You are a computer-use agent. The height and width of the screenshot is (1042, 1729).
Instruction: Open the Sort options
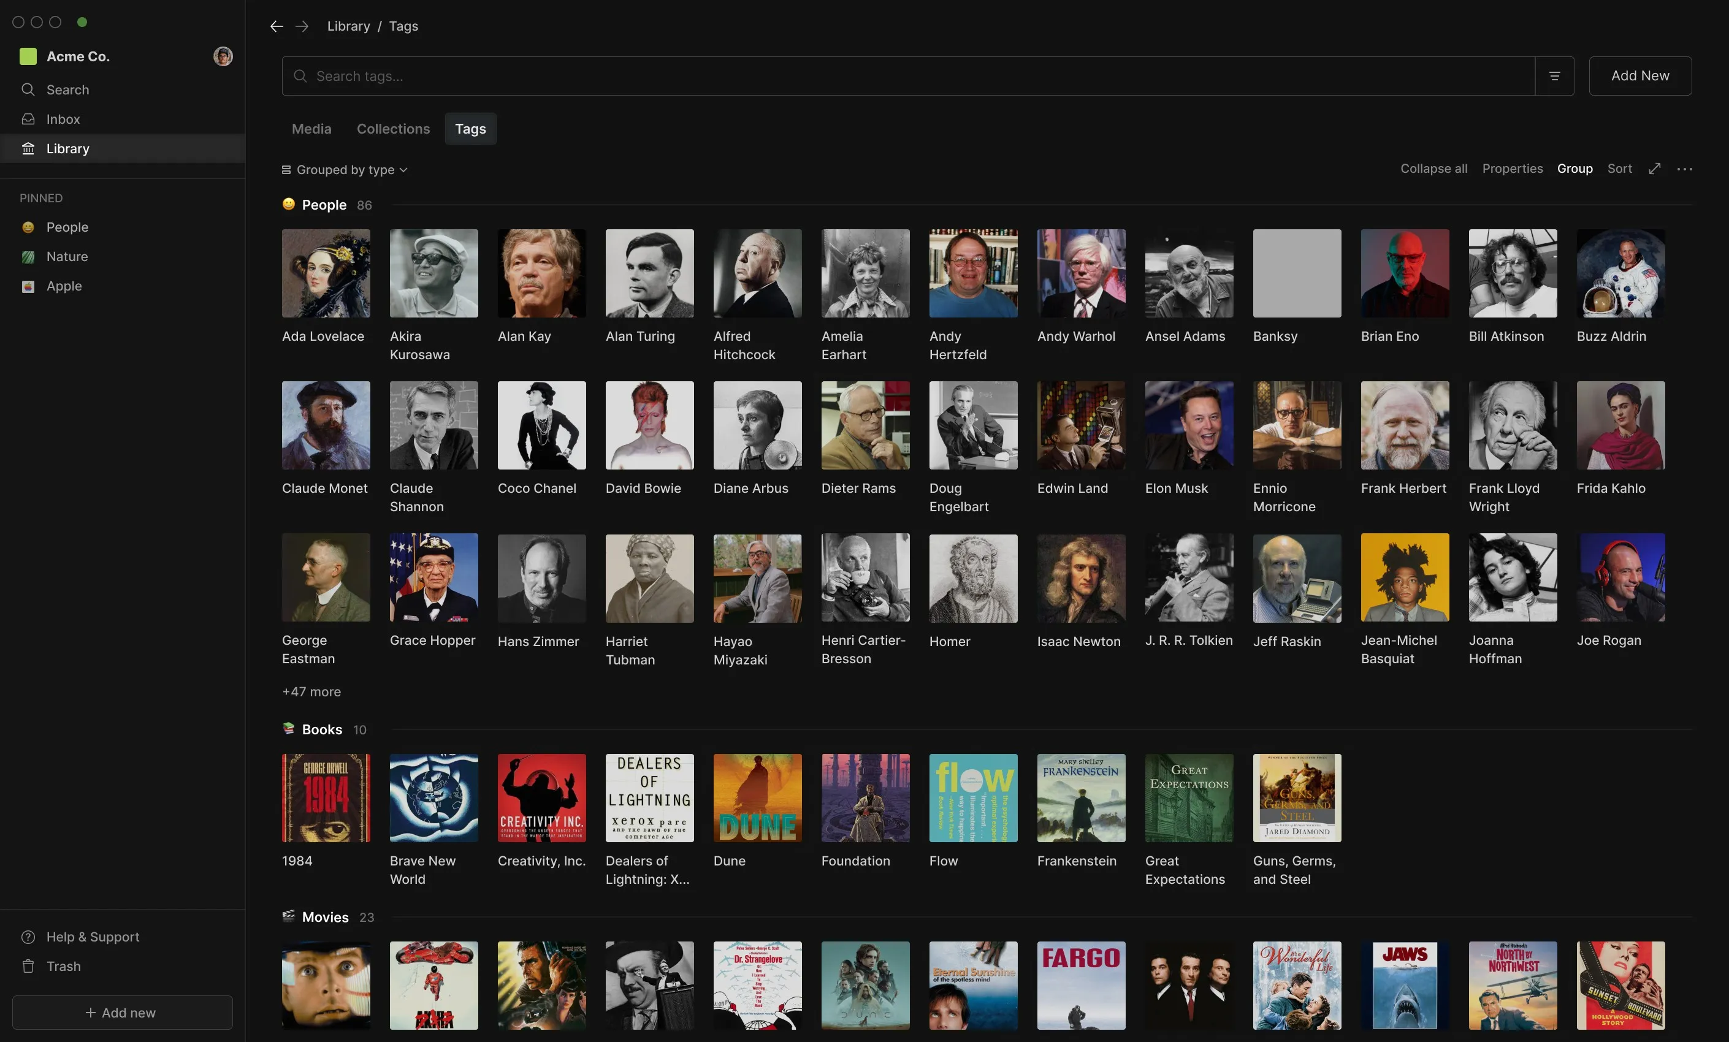pos(1619,169)
